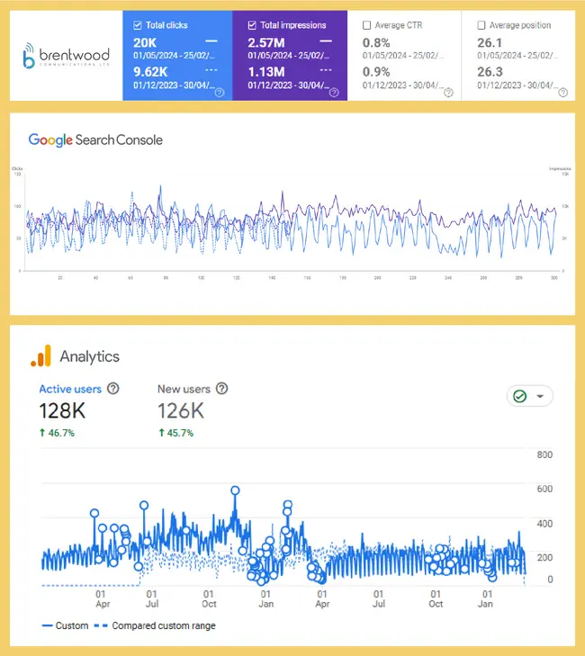Screen dimensions: 585x656
Task: Click the Google Search Console logo
Action: click(x=95, y=139)
